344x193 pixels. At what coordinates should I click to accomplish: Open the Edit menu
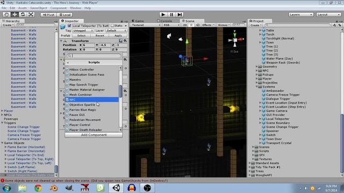coord(12,8)
